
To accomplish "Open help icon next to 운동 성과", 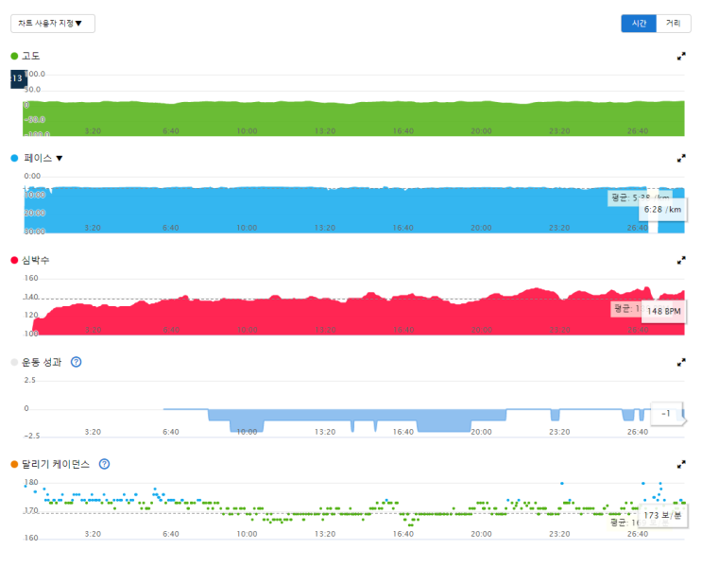I will coord(77,362).
